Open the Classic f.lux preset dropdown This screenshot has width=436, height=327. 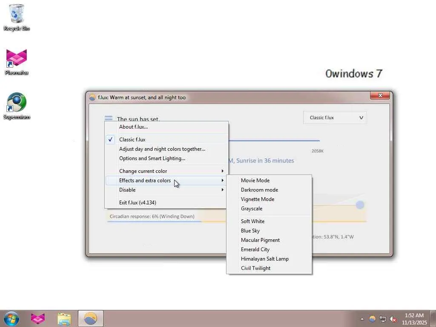coord(335,118)
